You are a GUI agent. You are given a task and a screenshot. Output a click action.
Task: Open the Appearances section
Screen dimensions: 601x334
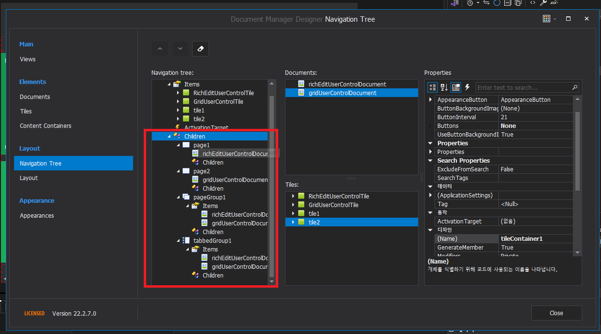pyautogui.click(x=37, y=215)
